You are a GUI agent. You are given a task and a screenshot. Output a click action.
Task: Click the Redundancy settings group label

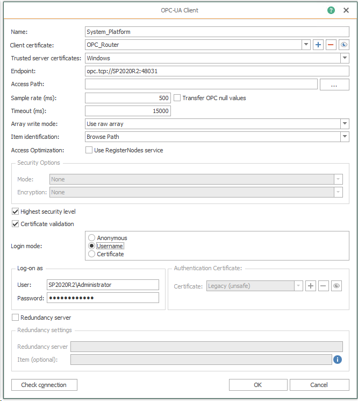(x=45, y=330)
